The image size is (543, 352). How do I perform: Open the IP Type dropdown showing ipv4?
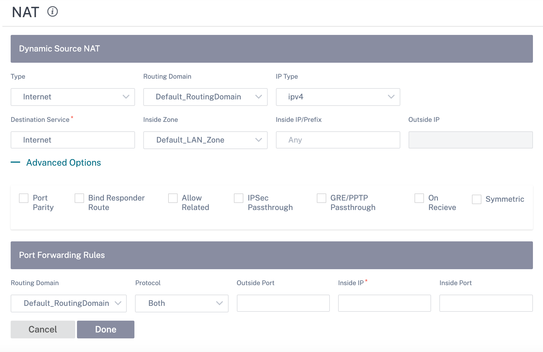(x=338, y=97)
